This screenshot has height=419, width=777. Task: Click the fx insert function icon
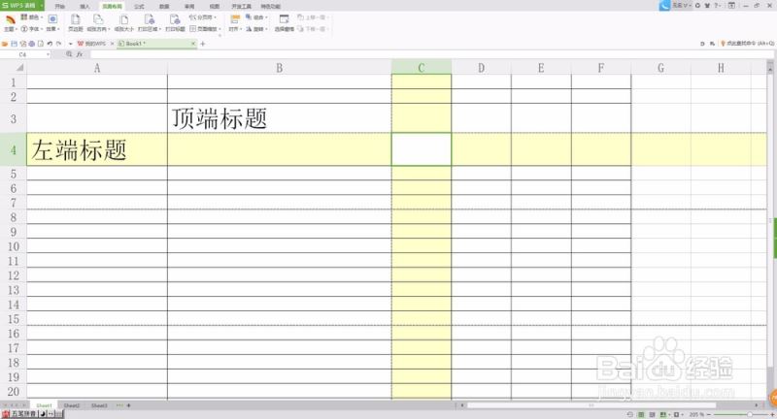pyautogui.click(x=80, y=54)
